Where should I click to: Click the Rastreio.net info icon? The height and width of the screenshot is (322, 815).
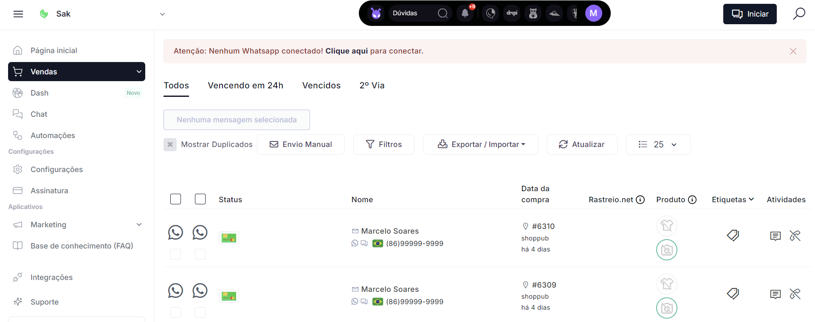coord(640,200)
